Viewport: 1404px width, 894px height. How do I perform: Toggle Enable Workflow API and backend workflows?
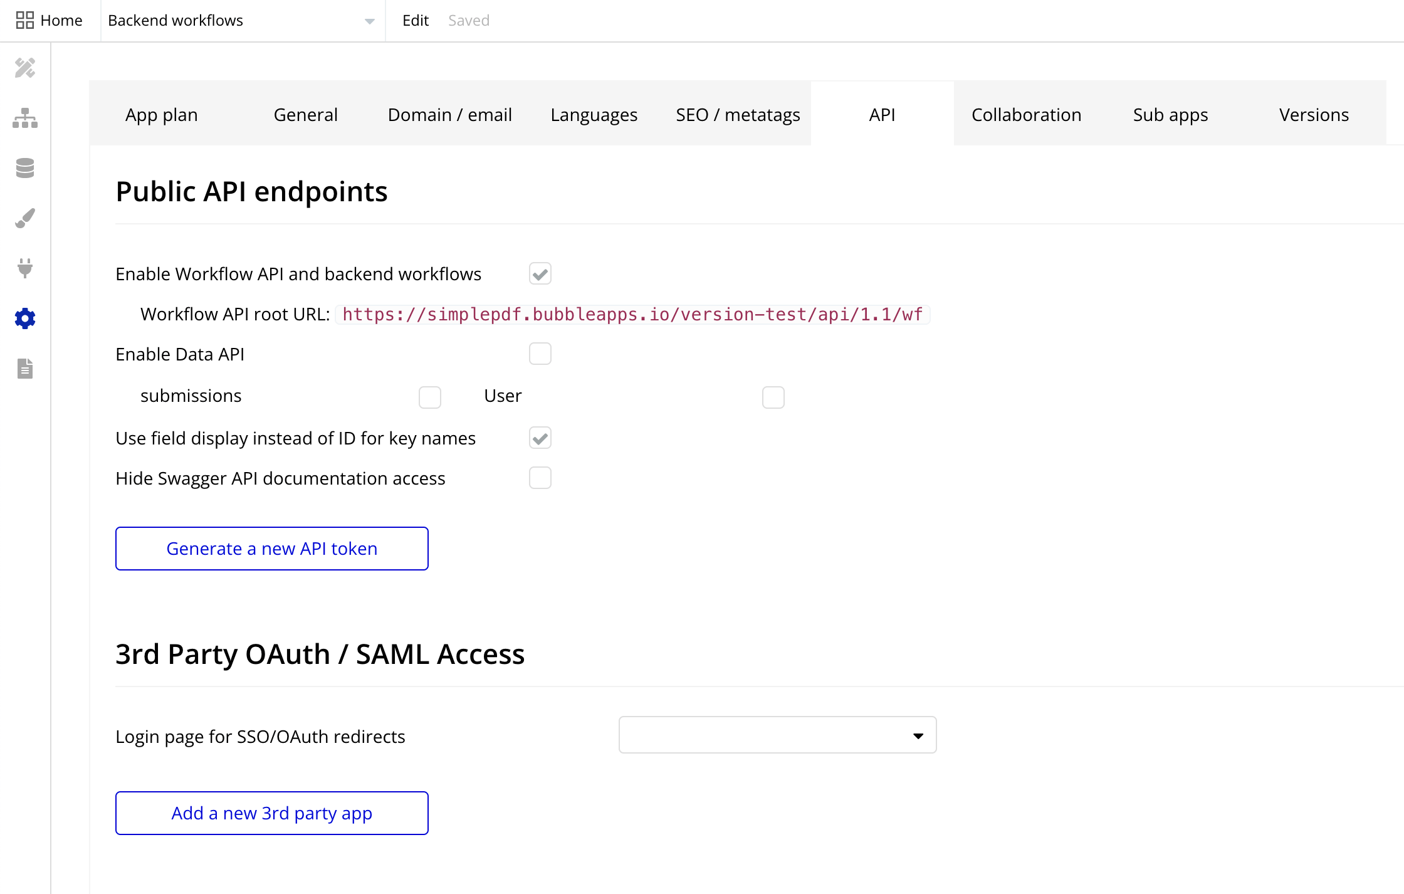click(x=540, y=273)
